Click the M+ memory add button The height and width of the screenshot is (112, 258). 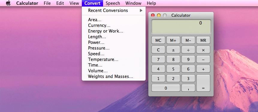(173, 40)
